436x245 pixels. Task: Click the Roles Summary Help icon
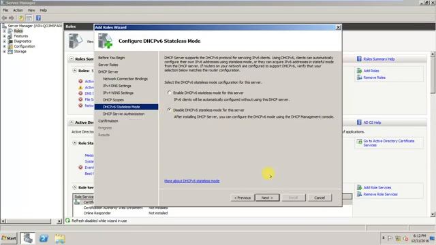(x=359, y=59)
